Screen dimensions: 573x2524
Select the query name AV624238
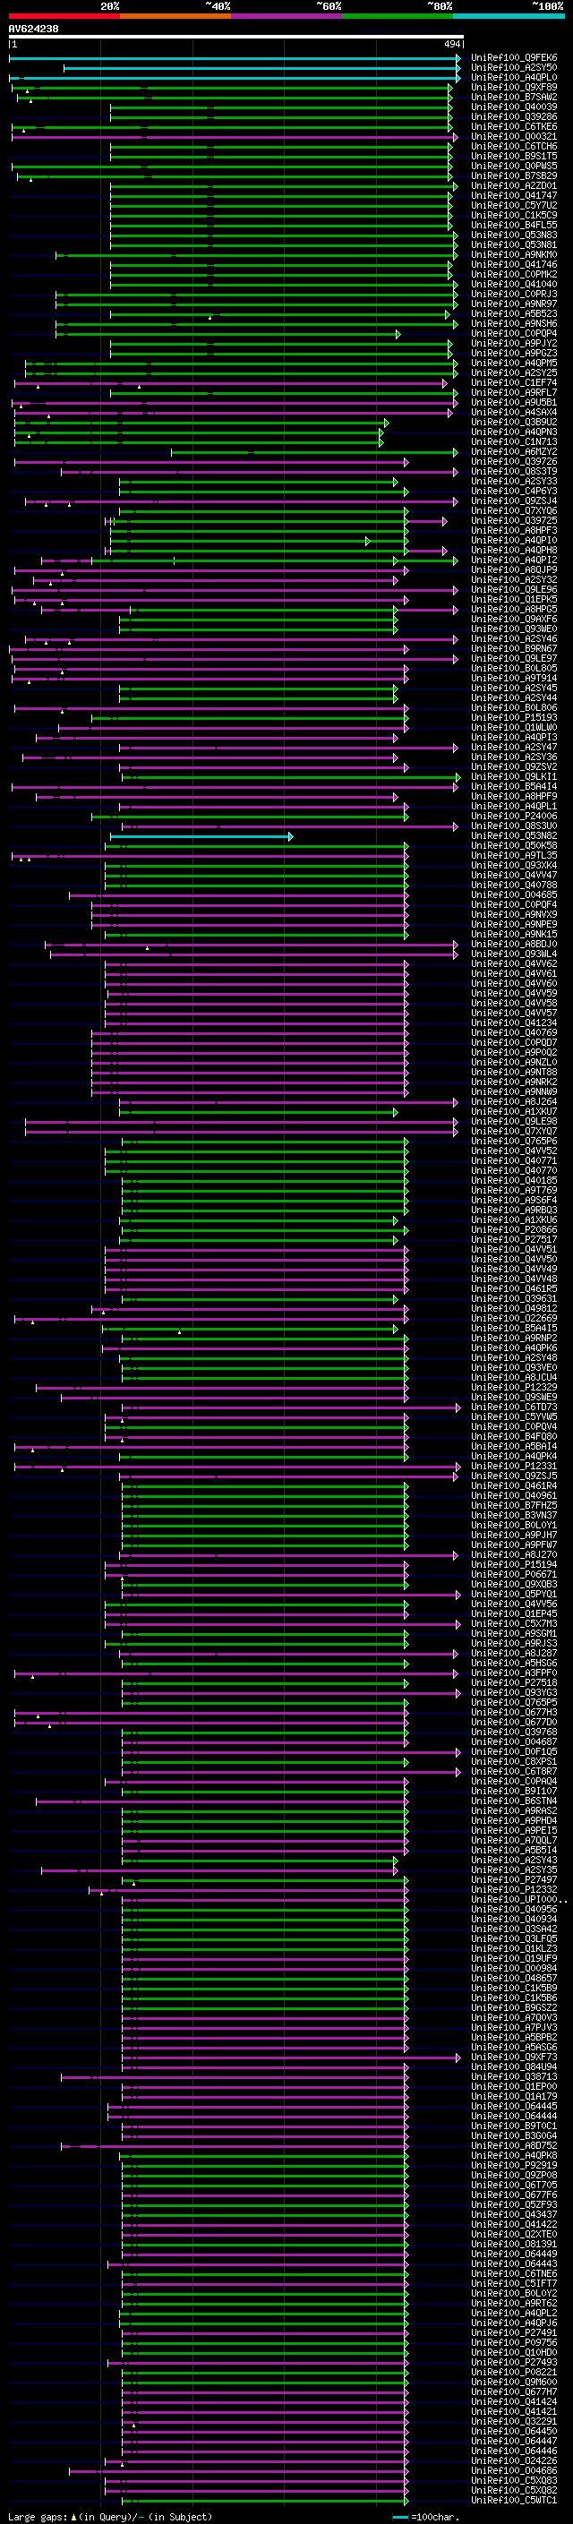[33, 30]
